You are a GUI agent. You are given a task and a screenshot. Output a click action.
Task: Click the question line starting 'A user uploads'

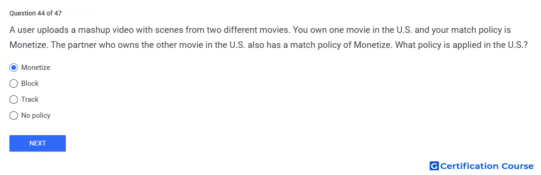click(260, 30)
